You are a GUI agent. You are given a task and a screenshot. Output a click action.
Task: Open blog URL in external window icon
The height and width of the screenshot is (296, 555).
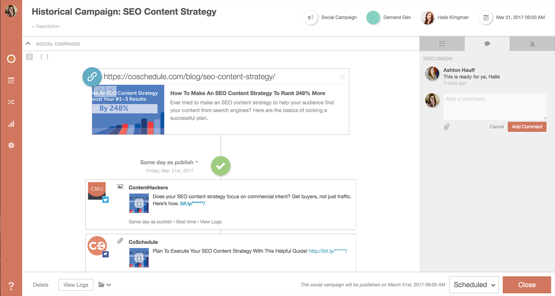click(x=342, y=76)
